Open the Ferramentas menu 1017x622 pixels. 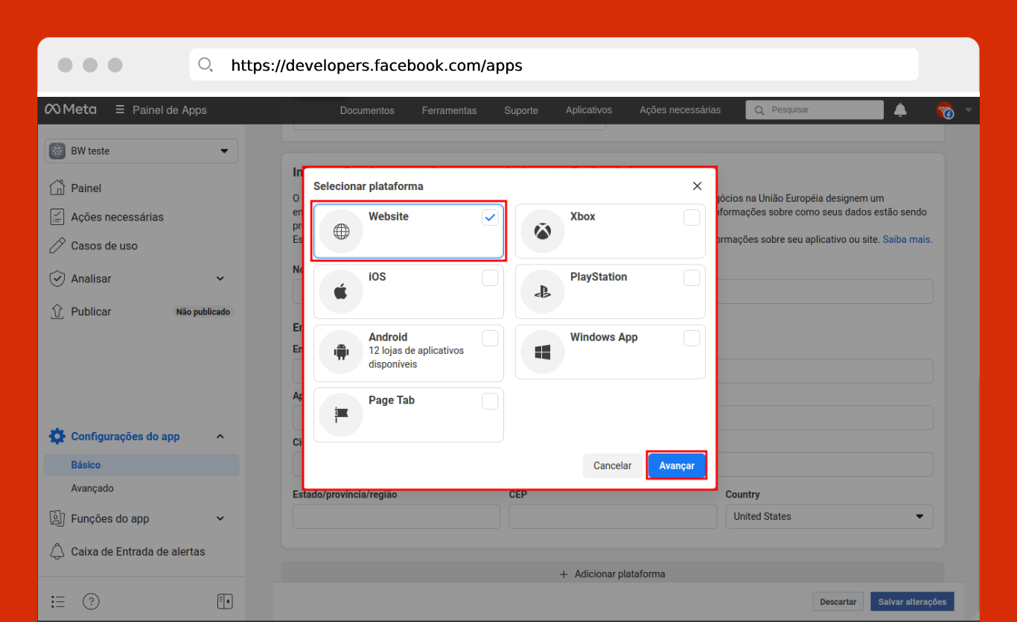449,110
